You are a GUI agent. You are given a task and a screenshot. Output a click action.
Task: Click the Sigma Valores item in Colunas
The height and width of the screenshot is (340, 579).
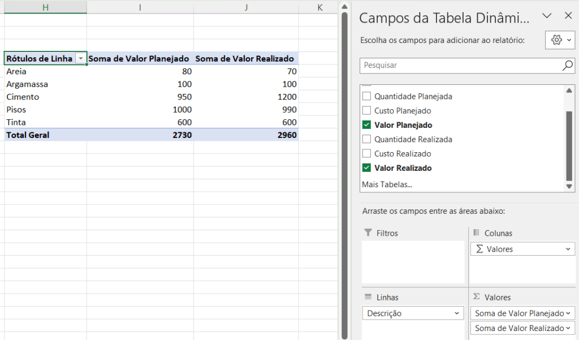pos(522,249)
